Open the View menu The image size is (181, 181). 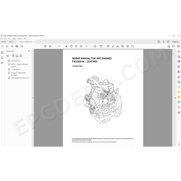coord(9,39)
